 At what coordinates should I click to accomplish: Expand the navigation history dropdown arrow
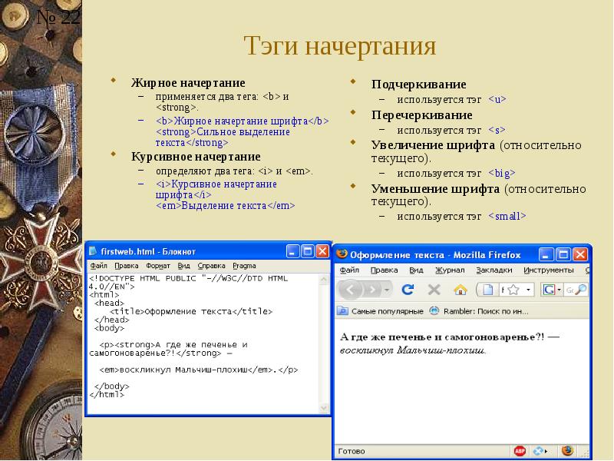pos(387,290)
